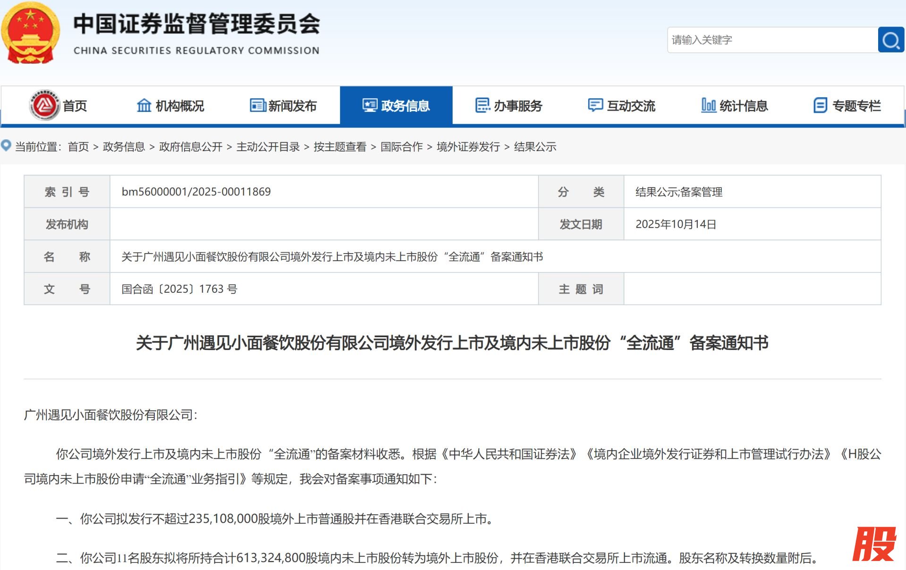Click 政府信息公开 in breadcrumb

[x=190, y=147]
